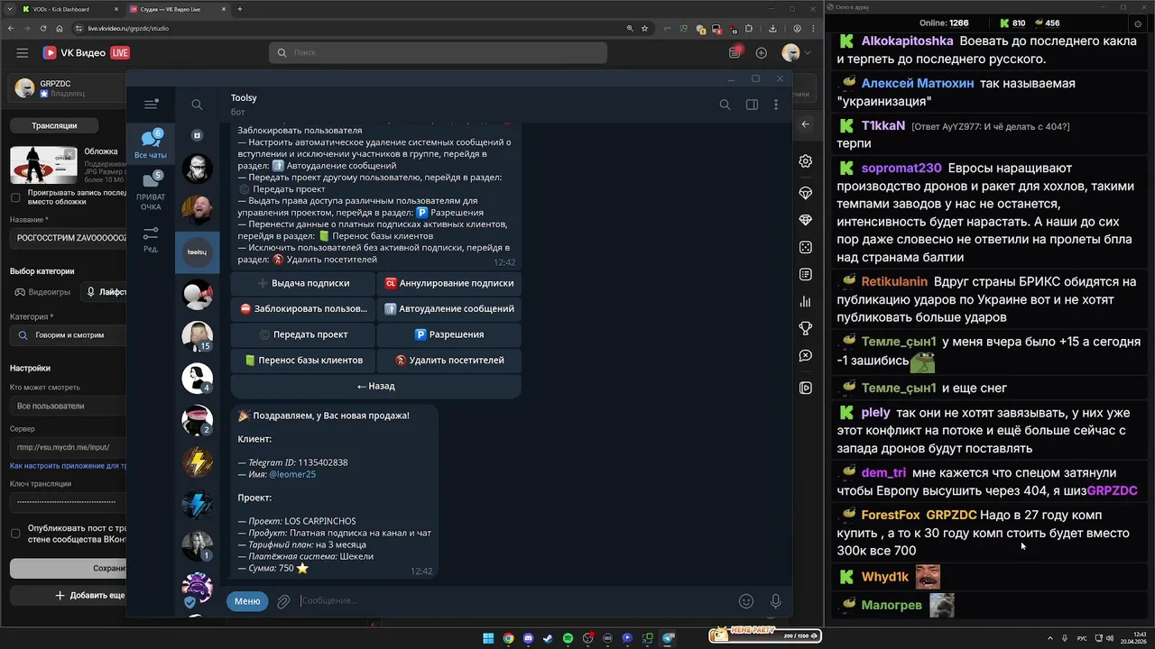Open the toolsy chat in chat list
The width and height of the screenshot is (1155, 649).
pos(197,252)
